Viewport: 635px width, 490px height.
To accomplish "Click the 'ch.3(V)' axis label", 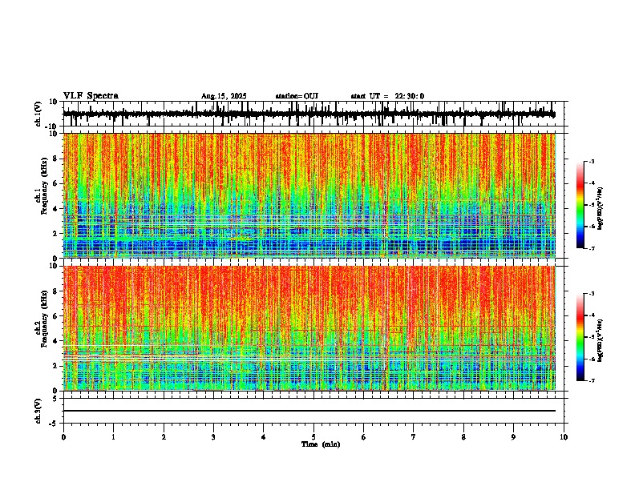I will coord(38,411).
